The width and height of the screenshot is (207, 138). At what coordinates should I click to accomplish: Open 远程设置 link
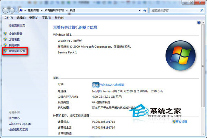coord(14,39)
